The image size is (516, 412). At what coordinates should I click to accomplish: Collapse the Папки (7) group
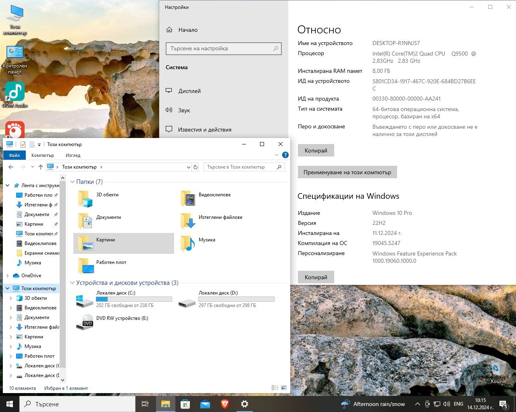click(73, 182)
